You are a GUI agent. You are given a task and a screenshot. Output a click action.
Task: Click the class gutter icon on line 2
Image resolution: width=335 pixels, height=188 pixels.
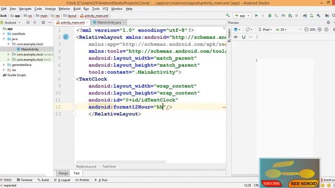pos(66,37)
